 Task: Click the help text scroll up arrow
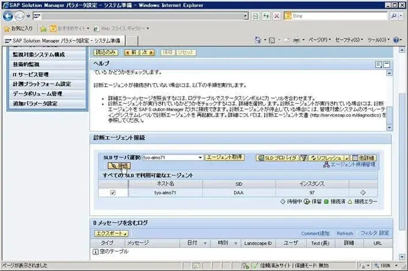coord(389,73)
